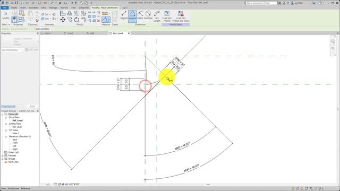This screenshot has width=340, height=191.
Task: Open the Annotate ribbon tab
Action: [x=33, y=7]
